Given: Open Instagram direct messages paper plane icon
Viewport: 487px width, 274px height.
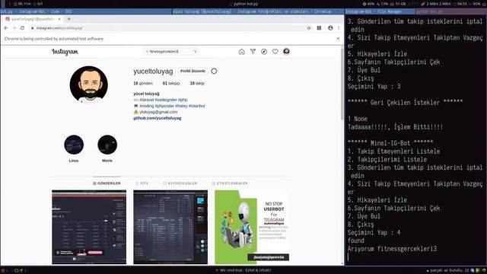Looking at the screenshot, I should coord(253,52).
